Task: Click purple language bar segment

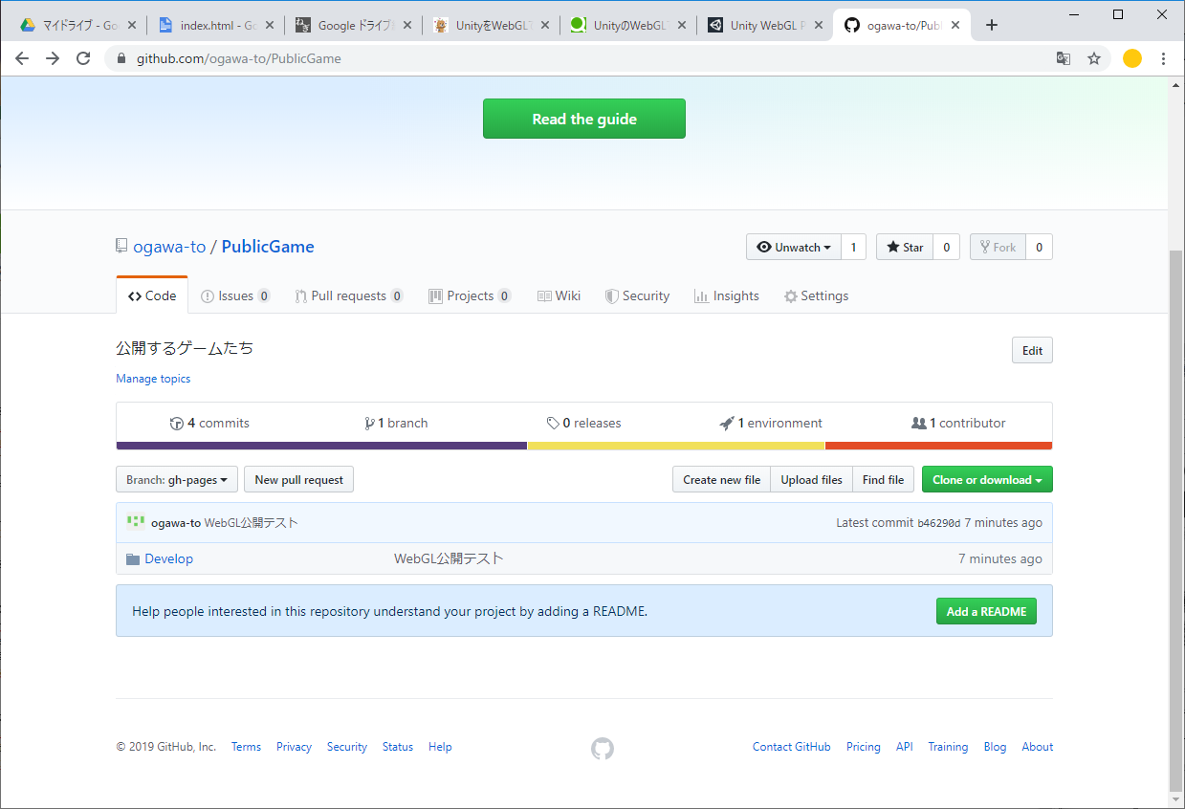Action: click(321, 446)
